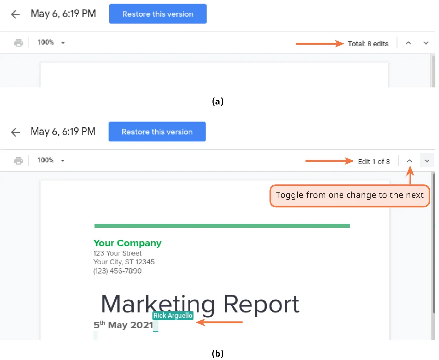The image size is (439, 360).
Task: Click the 'Marketing Report' document title
Action: [x=200, y=304]
